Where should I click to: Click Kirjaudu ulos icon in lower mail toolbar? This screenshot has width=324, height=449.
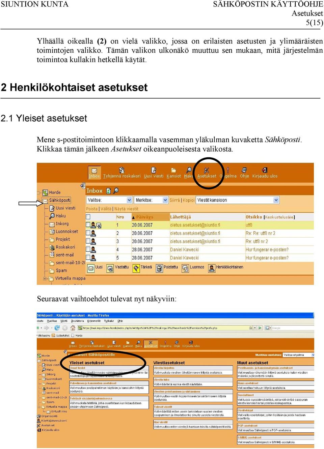click(191, 342)
